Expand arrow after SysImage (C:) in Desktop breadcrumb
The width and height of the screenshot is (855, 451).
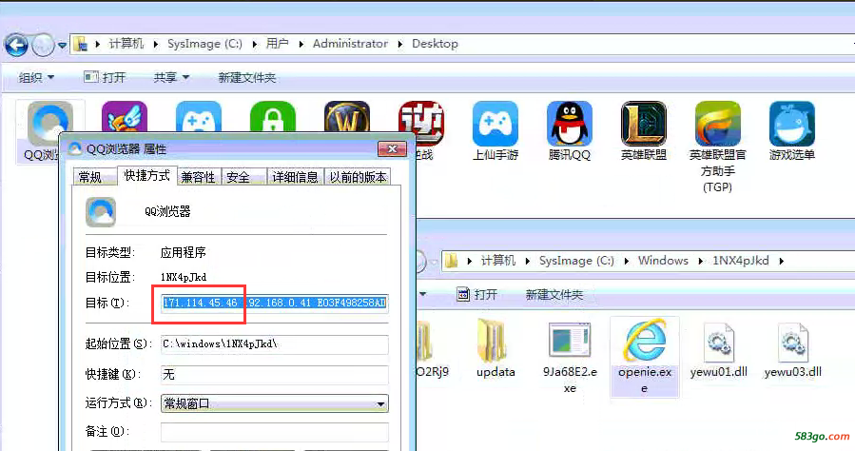(x=254, y=44)
